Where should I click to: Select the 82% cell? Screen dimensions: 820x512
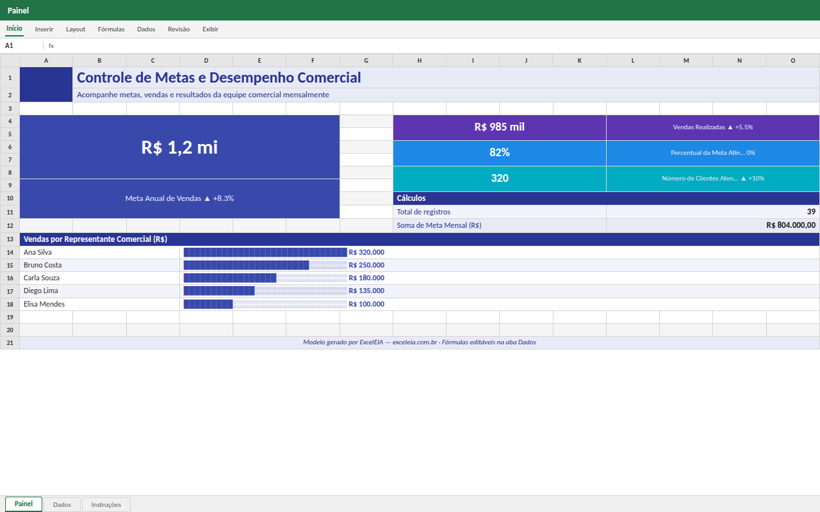pyautogui.click(x=500, y=153)
